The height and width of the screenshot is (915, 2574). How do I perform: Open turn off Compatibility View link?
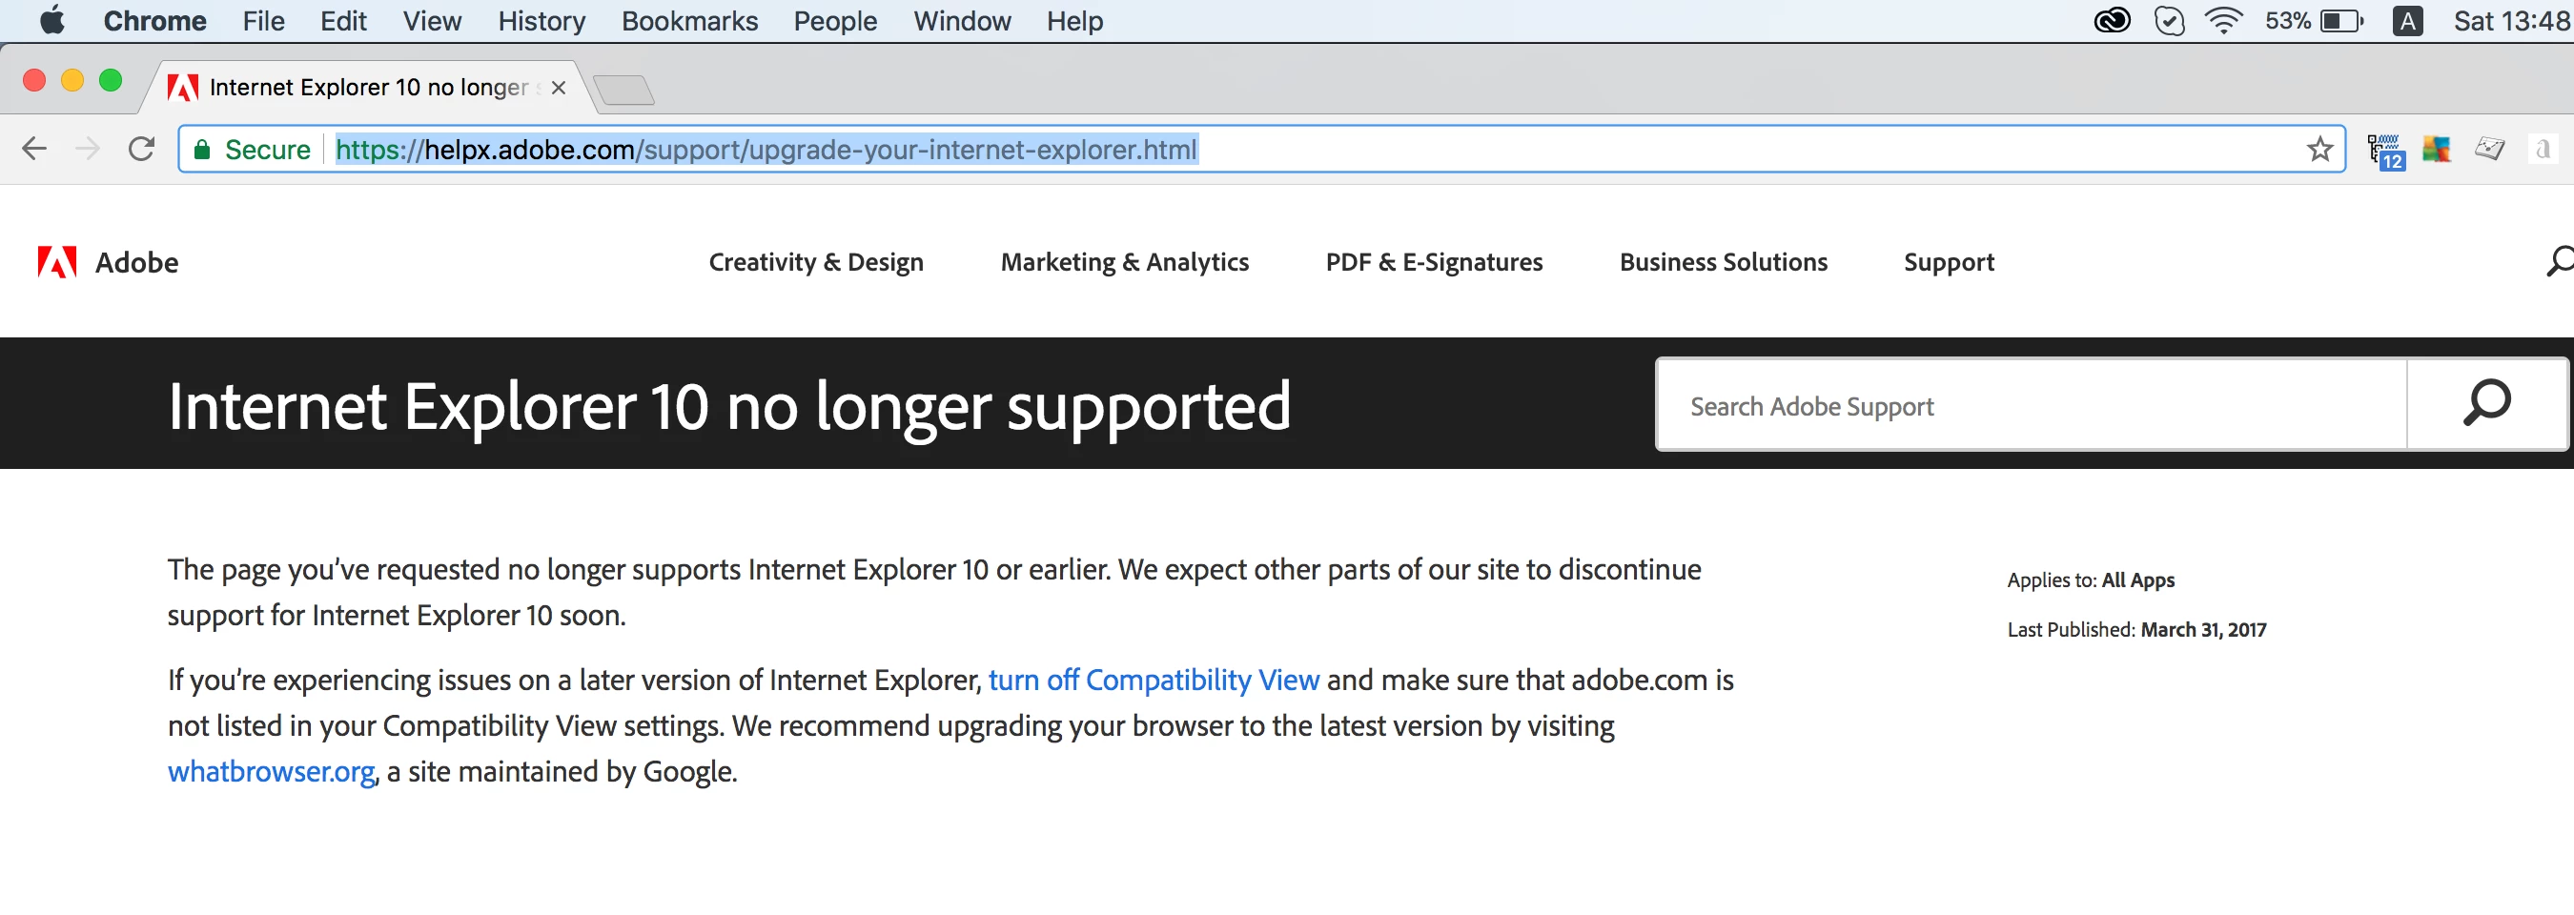pyautogui.click(x=1154, y=681)
